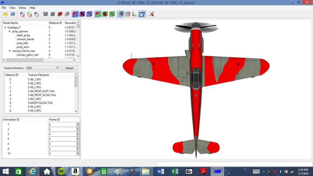
Task: Collapse the canopy_frame_rear tree node
Action: pos(9,51)
